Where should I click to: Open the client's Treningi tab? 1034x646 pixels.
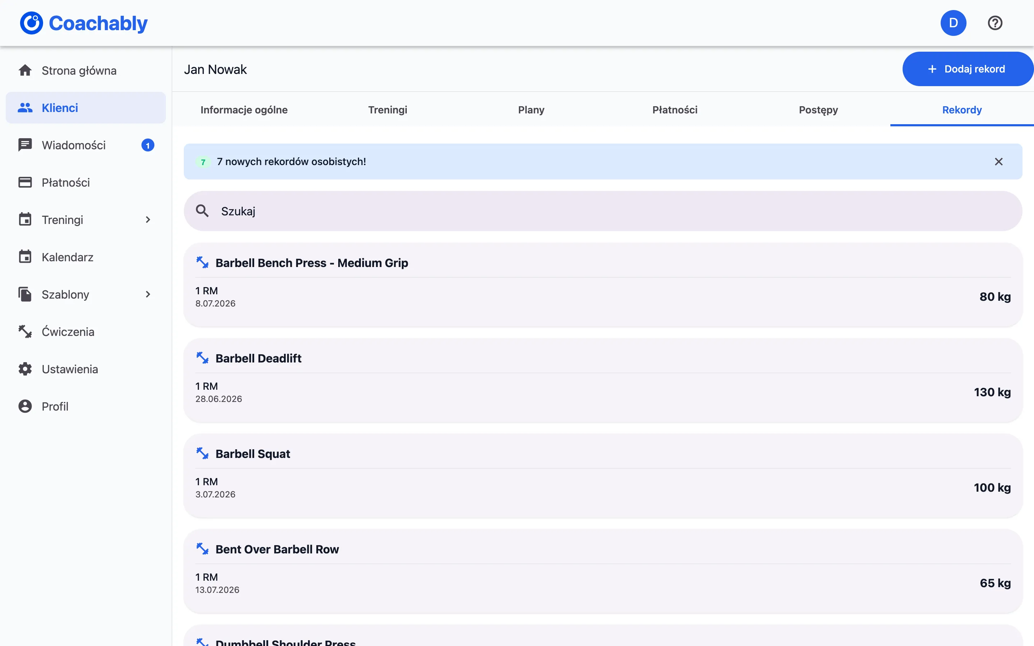[387, 110]
